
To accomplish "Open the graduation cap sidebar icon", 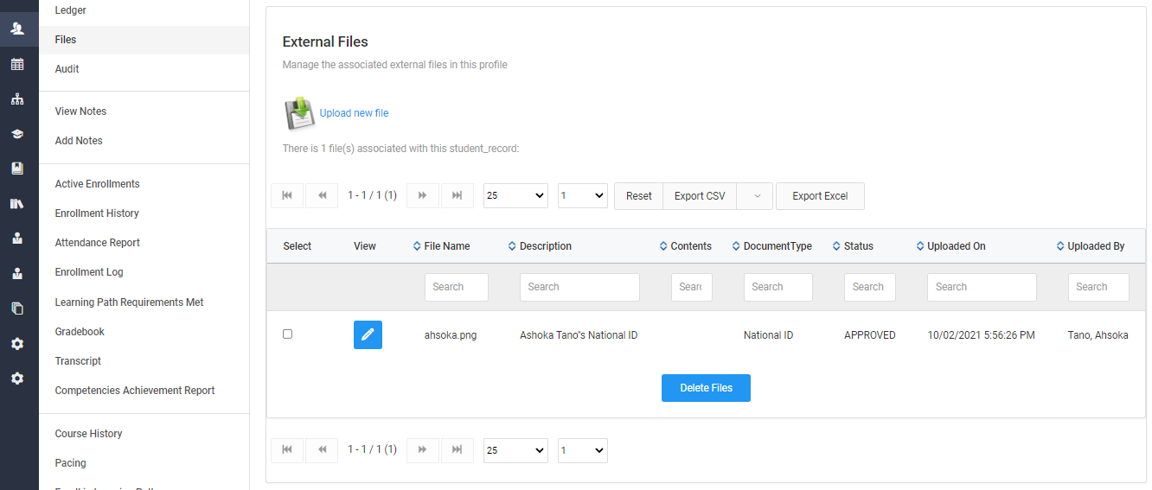I will tap(17, 134).
